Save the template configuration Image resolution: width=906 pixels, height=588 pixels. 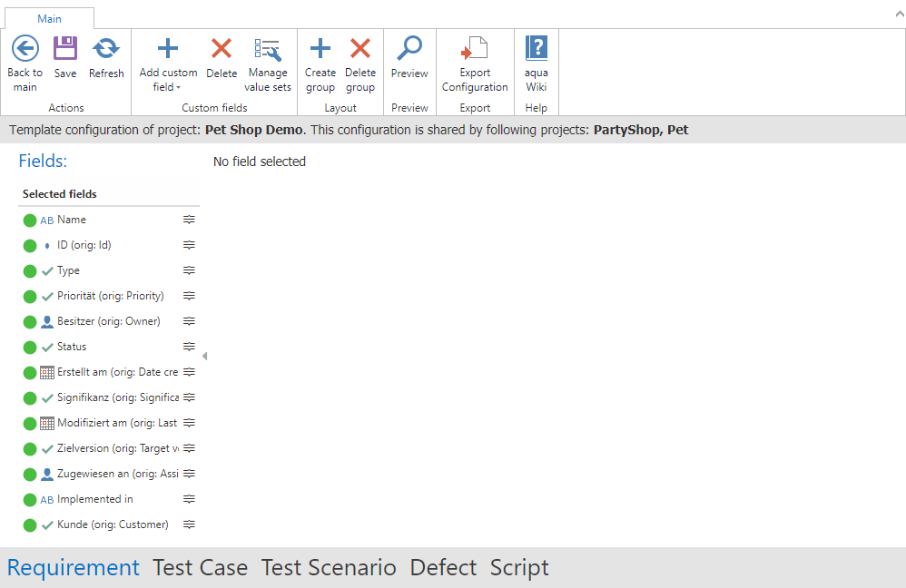coord(65,49)
